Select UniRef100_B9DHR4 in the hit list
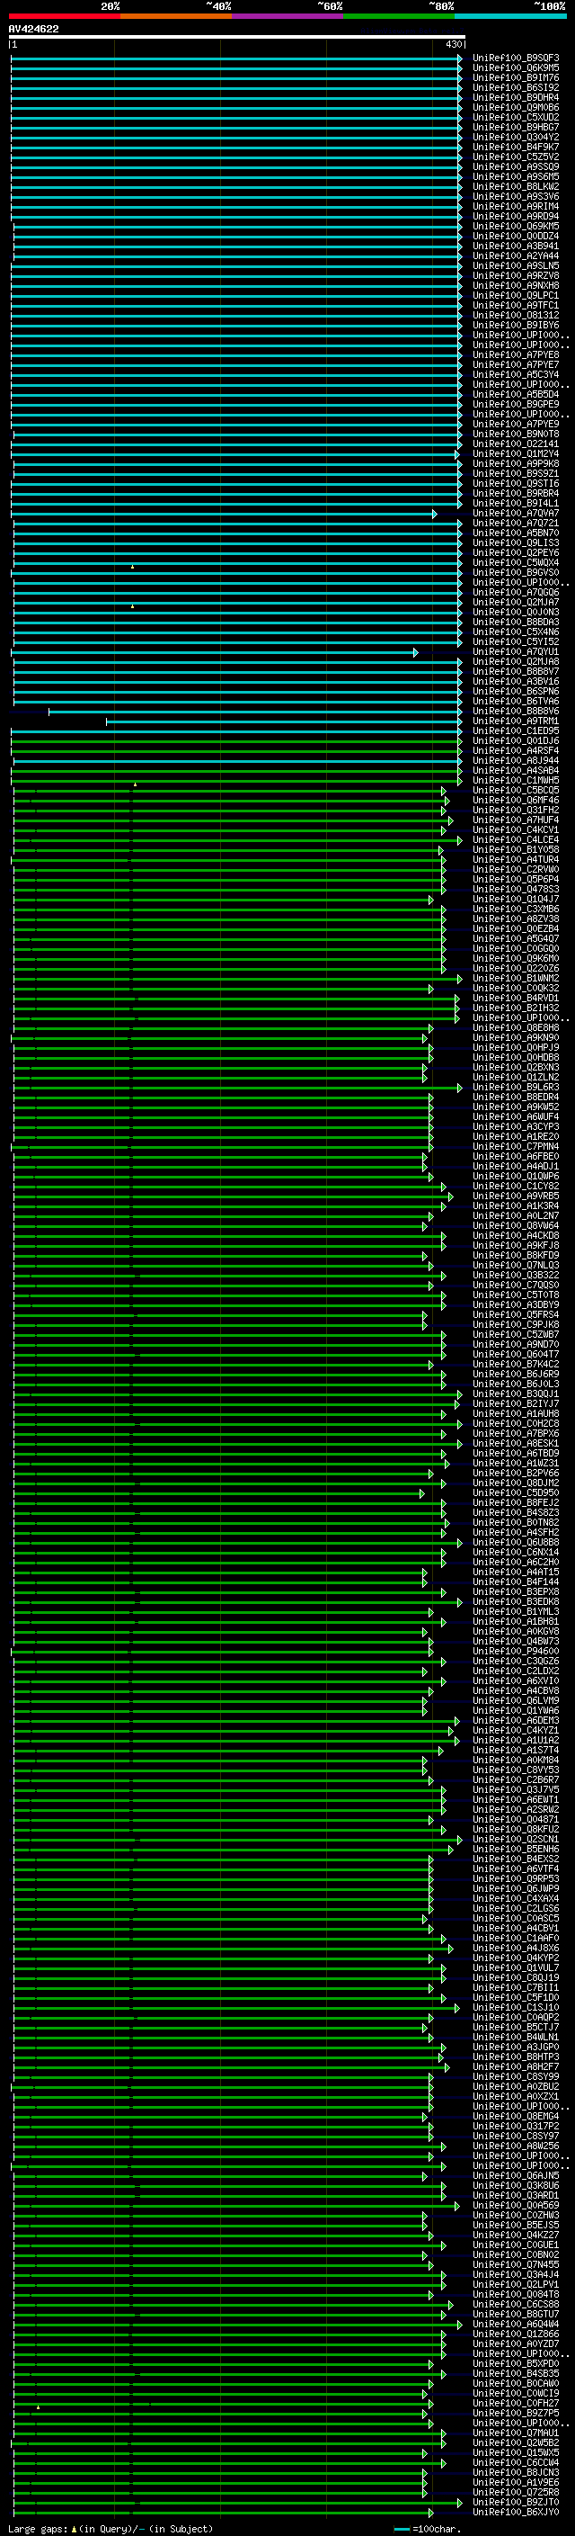 515,97
